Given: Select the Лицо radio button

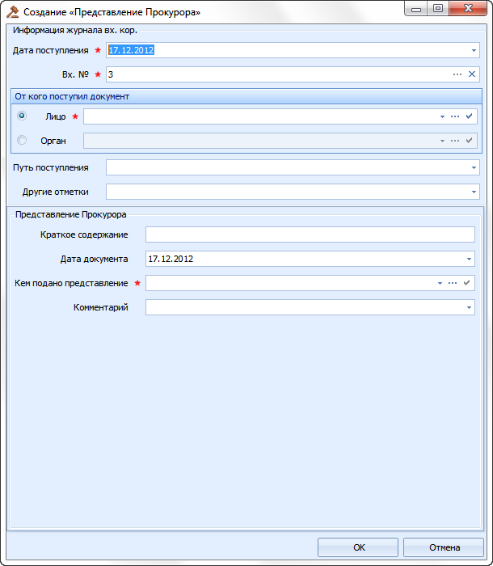Looking at the screenshot, I should tap(22, 116).
